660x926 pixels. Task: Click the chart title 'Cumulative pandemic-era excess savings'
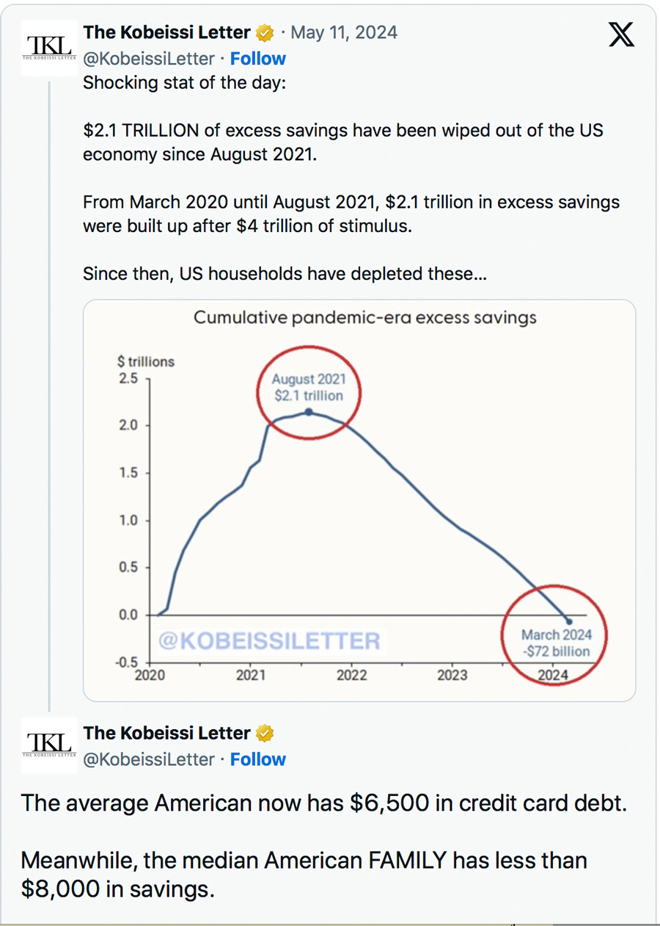coord(364,318)
